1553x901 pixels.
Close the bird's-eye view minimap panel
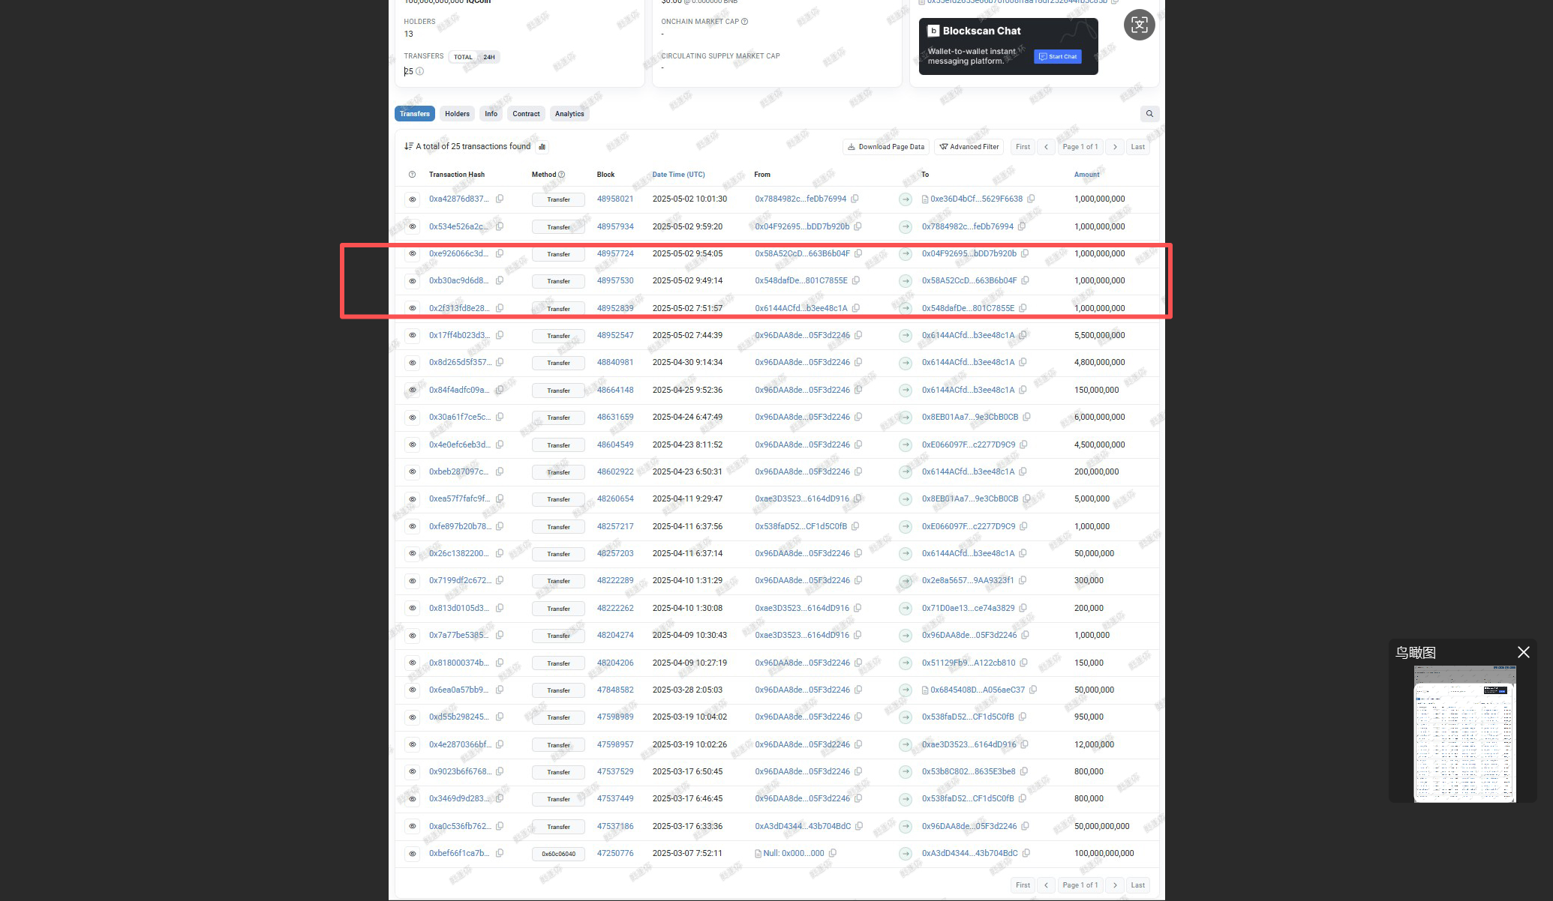1523,652
